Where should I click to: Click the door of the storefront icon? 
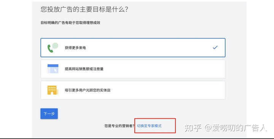tap(52, 93)
